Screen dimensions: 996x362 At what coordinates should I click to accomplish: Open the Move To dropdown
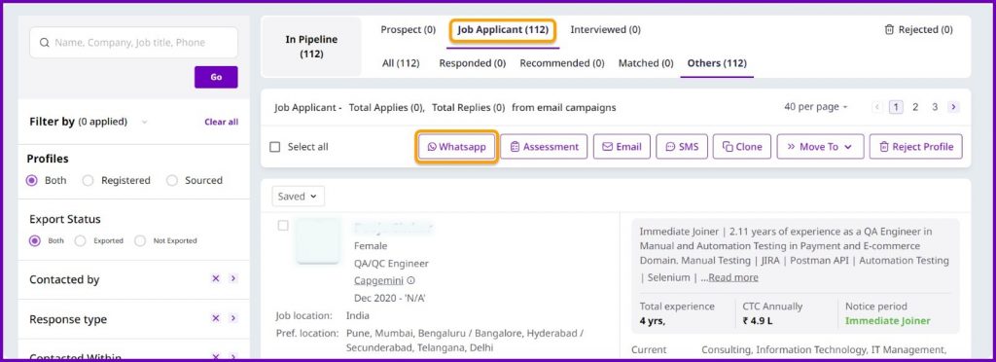coord(820,147)
